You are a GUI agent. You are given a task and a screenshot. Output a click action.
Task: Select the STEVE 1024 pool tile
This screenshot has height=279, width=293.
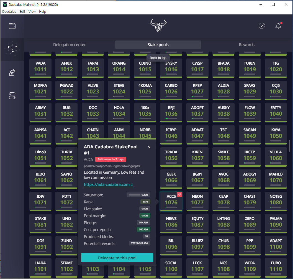pyautogui.click(x=119, y=90)
